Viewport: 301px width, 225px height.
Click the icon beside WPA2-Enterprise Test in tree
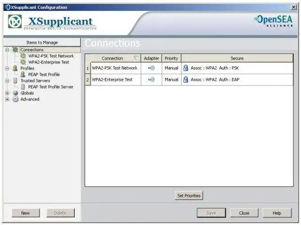(x=23, y=62)
